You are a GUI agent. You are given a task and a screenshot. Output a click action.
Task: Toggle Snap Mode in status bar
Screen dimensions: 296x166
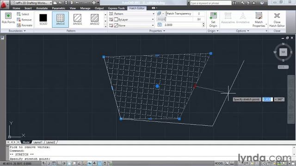(49, 163)
